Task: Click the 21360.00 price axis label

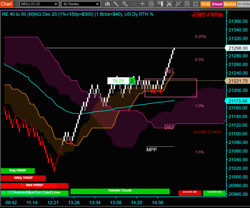Action: [x=238, y=21]
